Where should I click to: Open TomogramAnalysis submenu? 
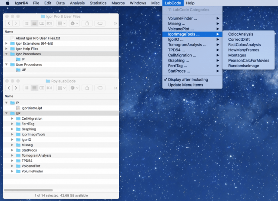pyautogui.click(x=192, y=45)
